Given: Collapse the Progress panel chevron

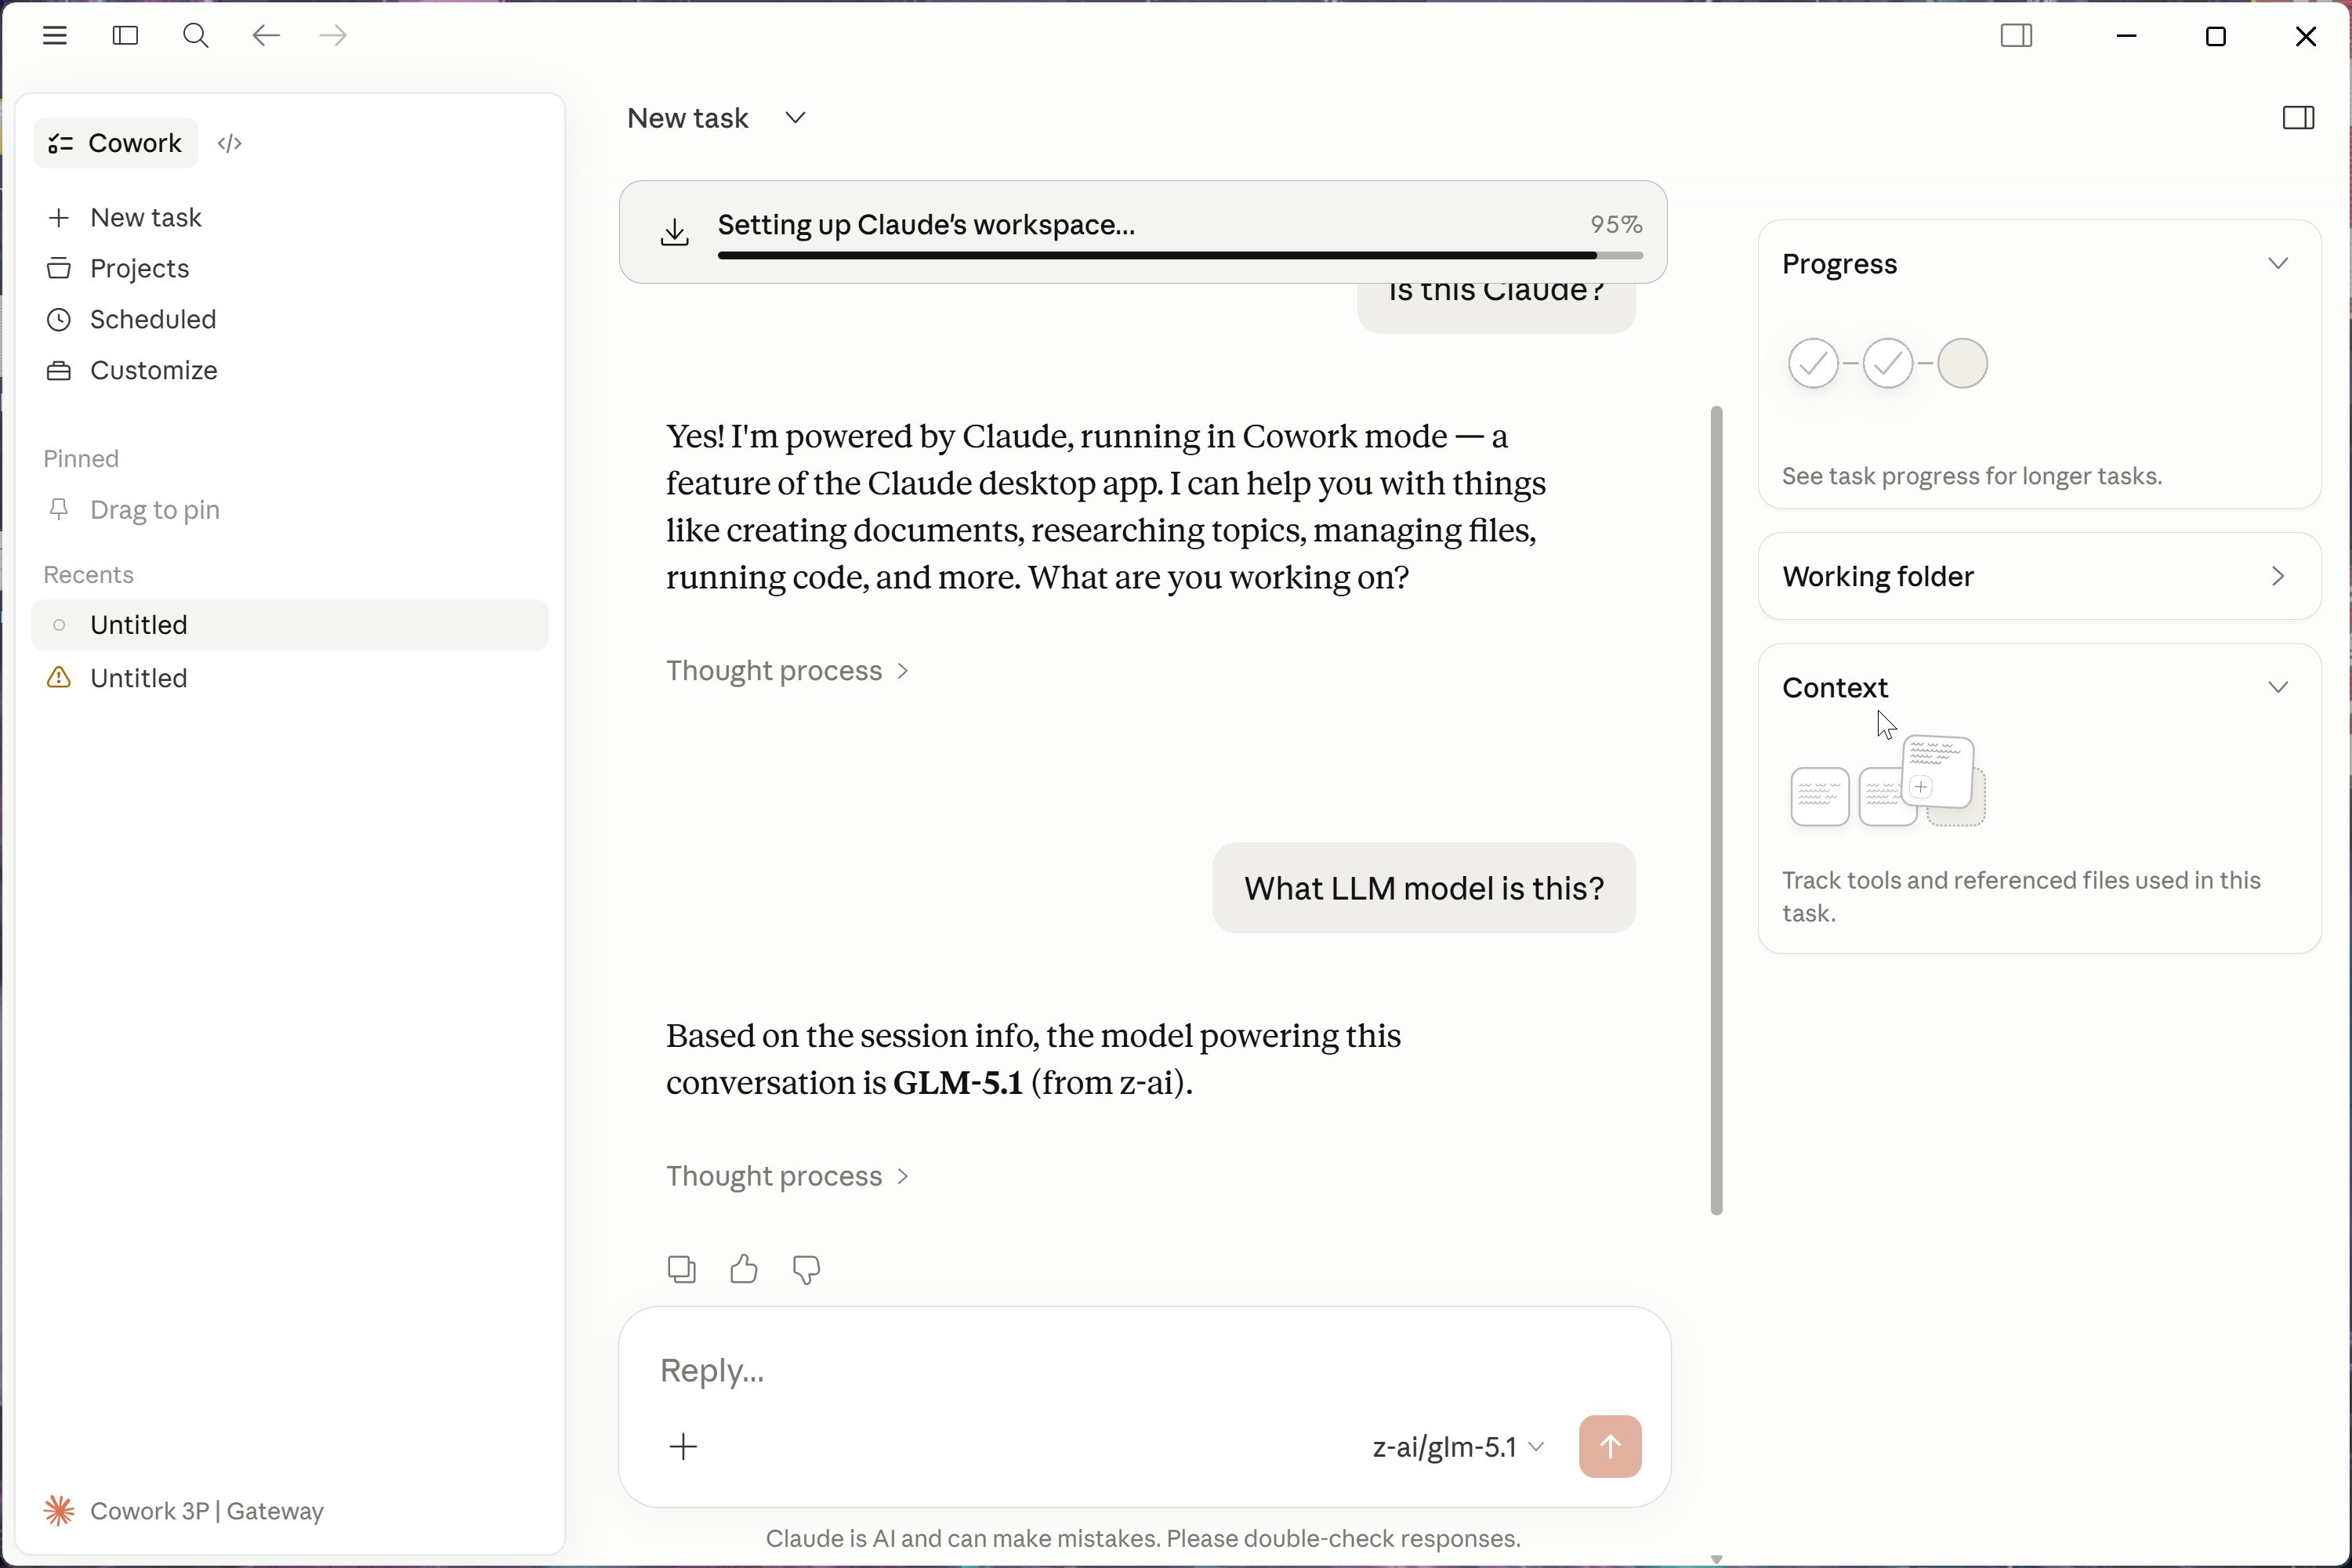Looking at the screenshot, I should pos(2277,264).
